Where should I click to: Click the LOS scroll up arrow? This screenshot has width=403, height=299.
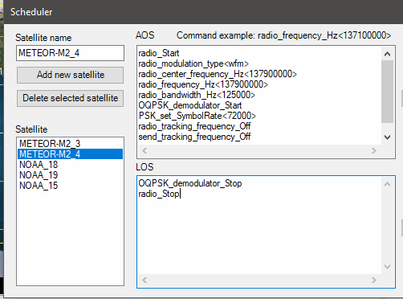387,184
